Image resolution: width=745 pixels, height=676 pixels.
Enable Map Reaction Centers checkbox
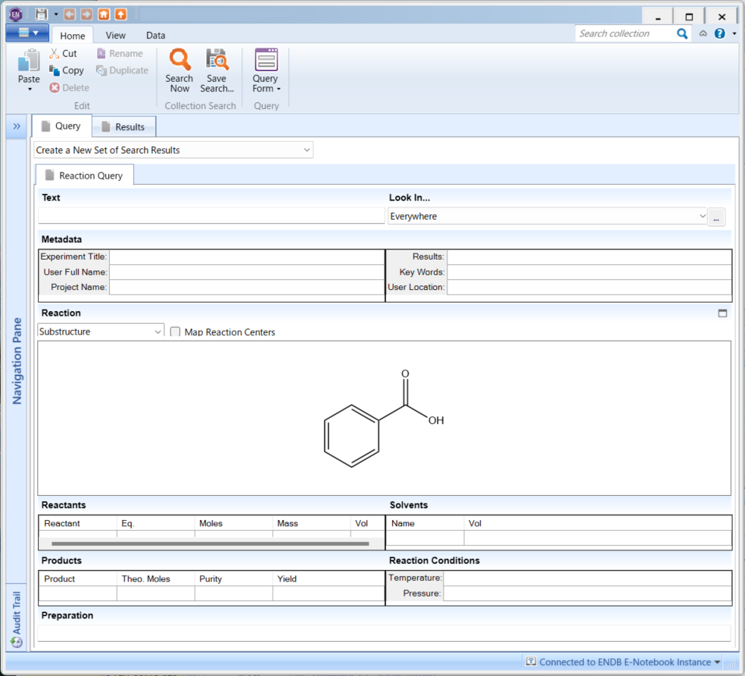pos(175,332)
